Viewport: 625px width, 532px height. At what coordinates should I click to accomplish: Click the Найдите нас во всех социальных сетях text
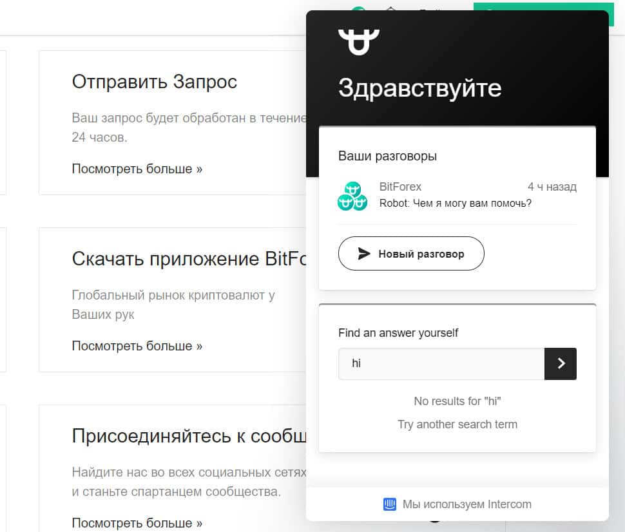(189, 482)
